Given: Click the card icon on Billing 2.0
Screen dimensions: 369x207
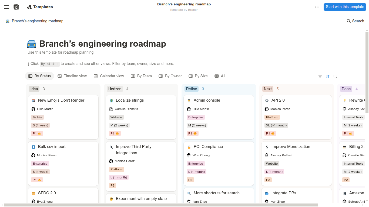Looking at the screenshot, I should (x=345, y=147).
